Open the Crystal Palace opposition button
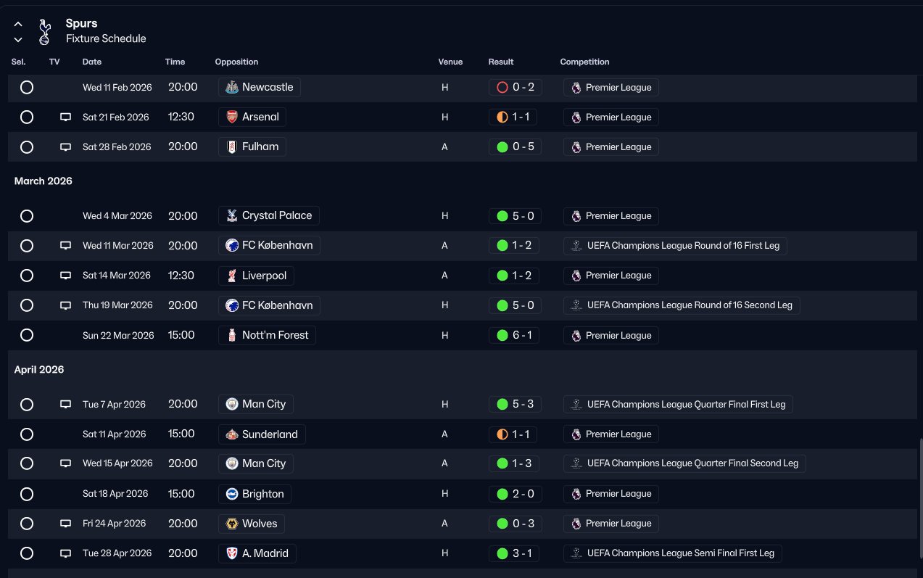 tap(269, 215)
